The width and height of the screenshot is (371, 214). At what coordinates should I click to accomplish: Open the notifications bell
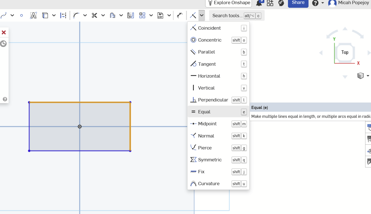(259, 3)
